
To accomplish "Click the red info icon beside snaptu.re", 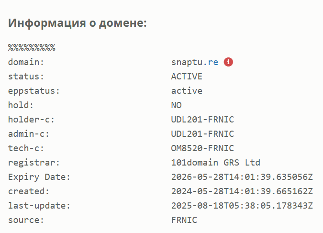I will pyautogui.click(x=228, y=62).
